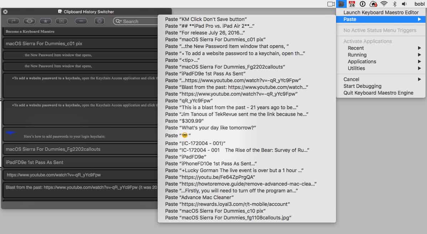Select Paste "IC-172004 - 001 The Rise of the Bear…"
427x234 pixels.
(x=246, y=150)
